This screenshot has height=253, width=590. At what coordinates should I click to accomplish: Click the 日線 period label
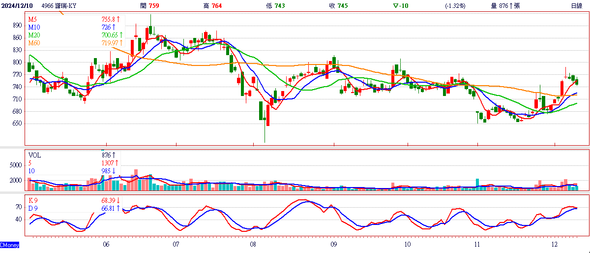[x=577, y=6]
